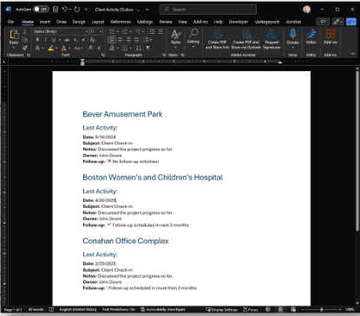This screenshot has height=316, width=360.
Task: Click the paragraph Shading bucket icon
Action: 112,48
